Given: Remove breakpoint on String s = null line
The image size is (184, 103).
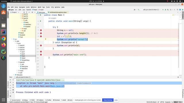Looking at the screenshot, I should tap(41, 30).
